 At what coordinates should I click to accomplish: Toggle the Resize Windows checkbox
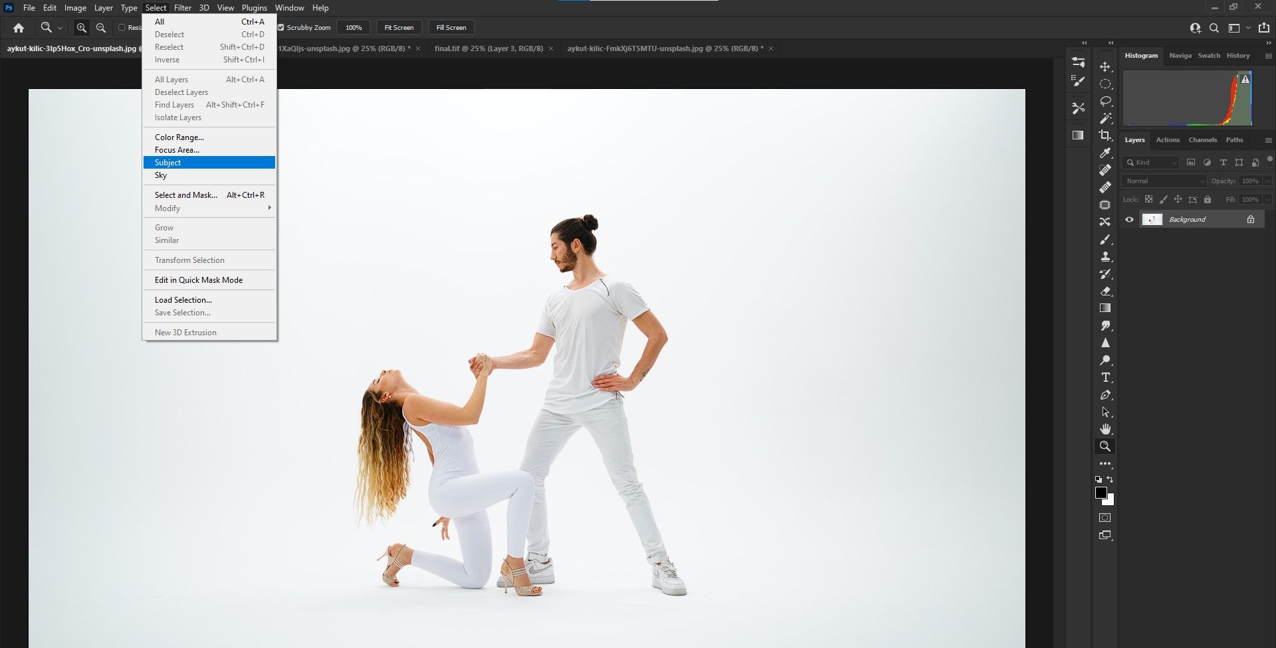(x=122, y=28)
